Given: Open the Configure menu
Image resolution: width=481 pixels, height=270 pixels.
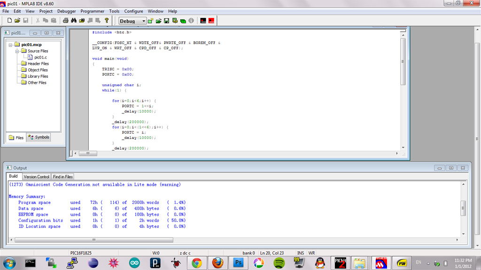Looking at the screenshot, I should coord(133,11).
